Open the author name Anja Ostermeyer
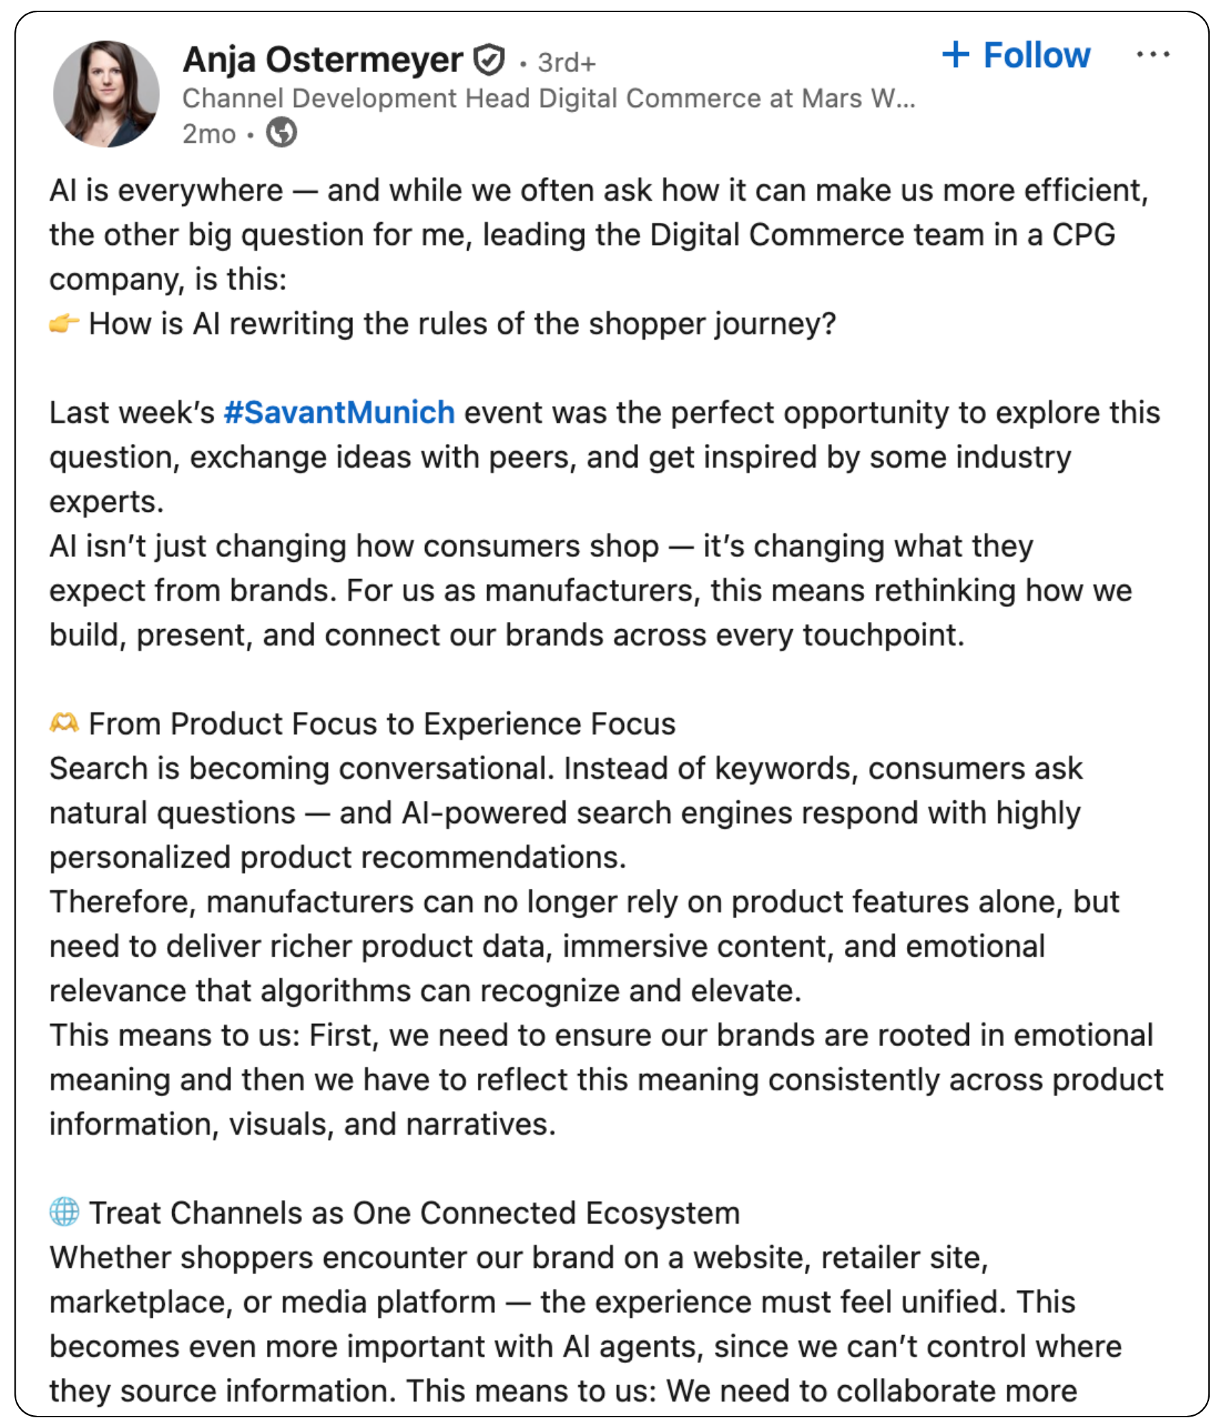Image resolution: width=1224 pixels, height=1428 pixels. 323,60
